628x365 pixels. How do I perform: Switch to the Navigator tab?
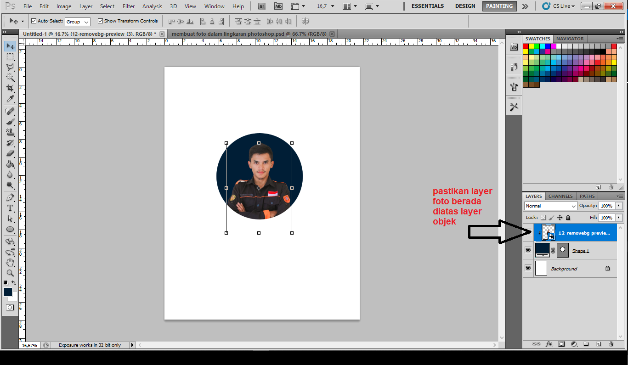point(570,39)
